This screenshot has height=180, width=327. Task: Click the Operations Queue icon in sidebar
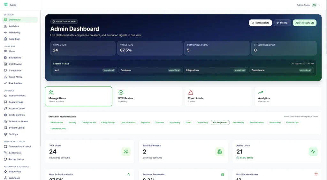(5, 121)
